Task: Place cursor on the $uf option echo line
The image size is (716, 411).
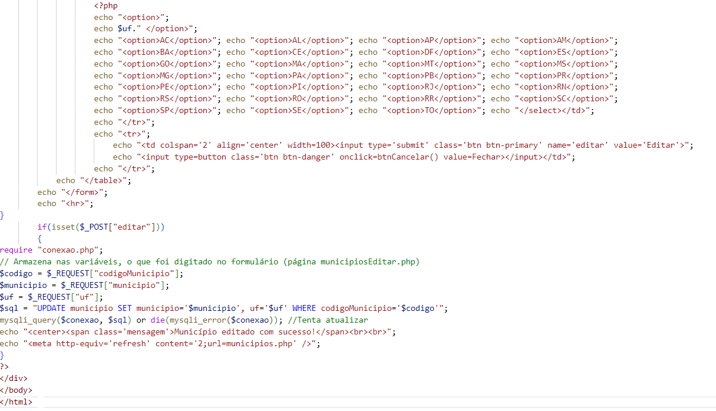Action: tap(145, 29)
